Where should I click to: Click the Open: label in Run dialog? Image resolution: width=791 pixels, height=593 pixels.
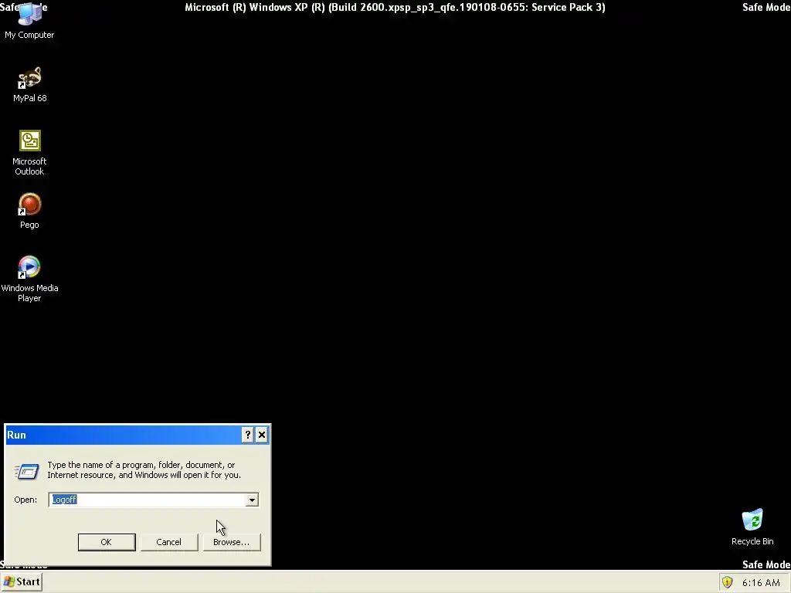pyautogui.click(x=25, y=500)
